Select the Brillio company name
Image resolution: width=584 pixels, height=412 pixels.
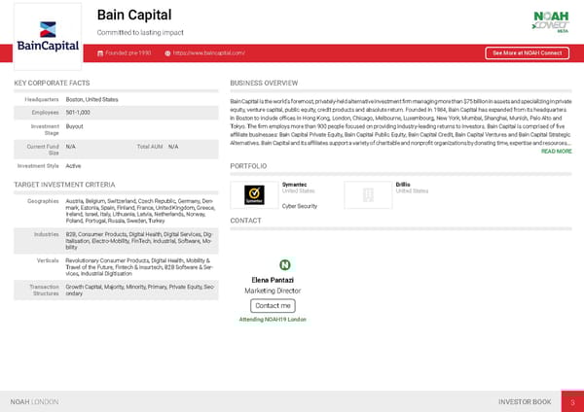point(404,184)
